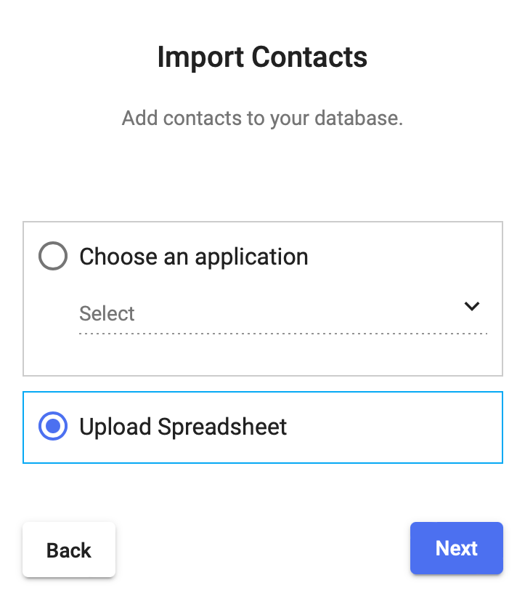
Task: Click the word Spreadsheet in the second option
Action: point(222,427)
